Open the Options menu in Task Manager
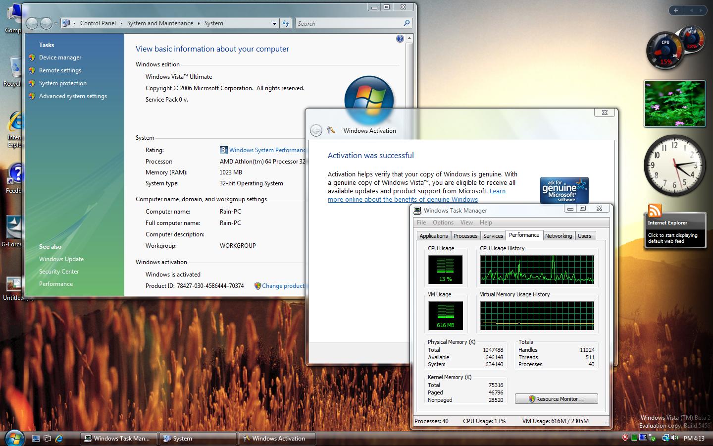The width and height of the screenshot is (713, 446). click(443, 223)
